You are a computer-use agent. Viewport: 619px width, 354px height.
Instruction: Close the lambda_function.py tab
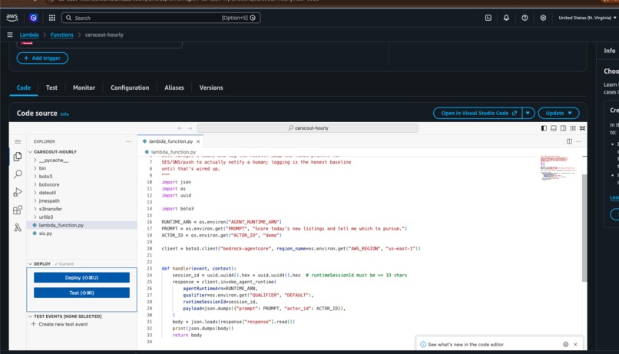point(198,141)
